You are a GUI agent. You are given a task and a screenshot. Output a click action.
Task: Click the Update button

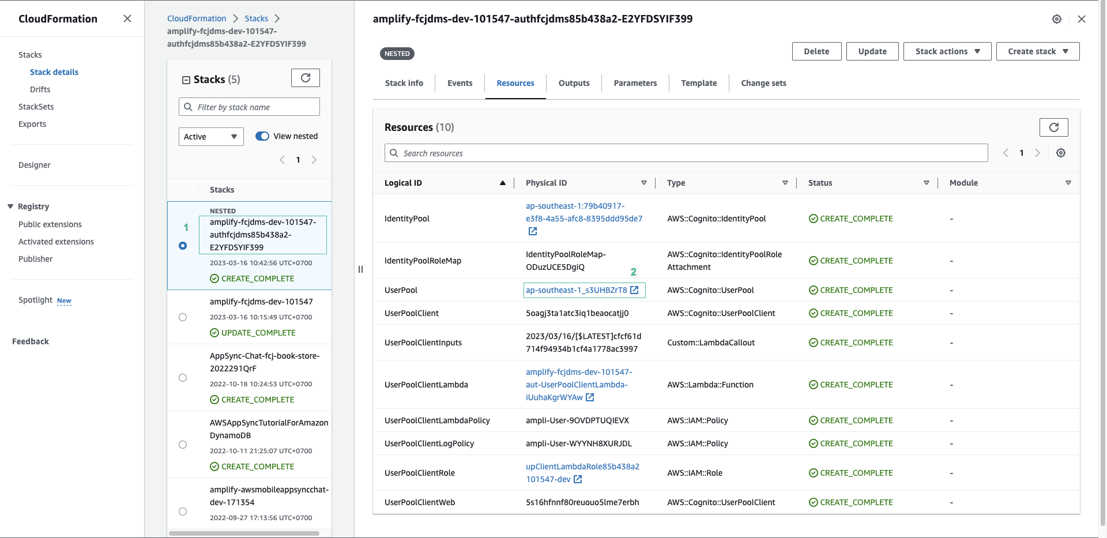872,51
